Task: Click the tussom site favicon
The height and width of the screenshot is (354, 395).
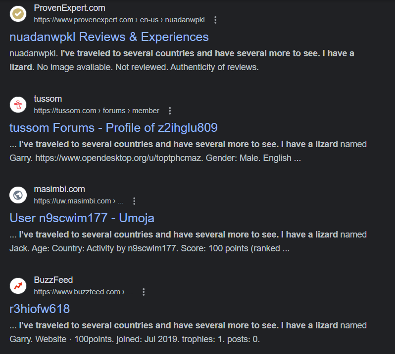Action: coord(18,104)
